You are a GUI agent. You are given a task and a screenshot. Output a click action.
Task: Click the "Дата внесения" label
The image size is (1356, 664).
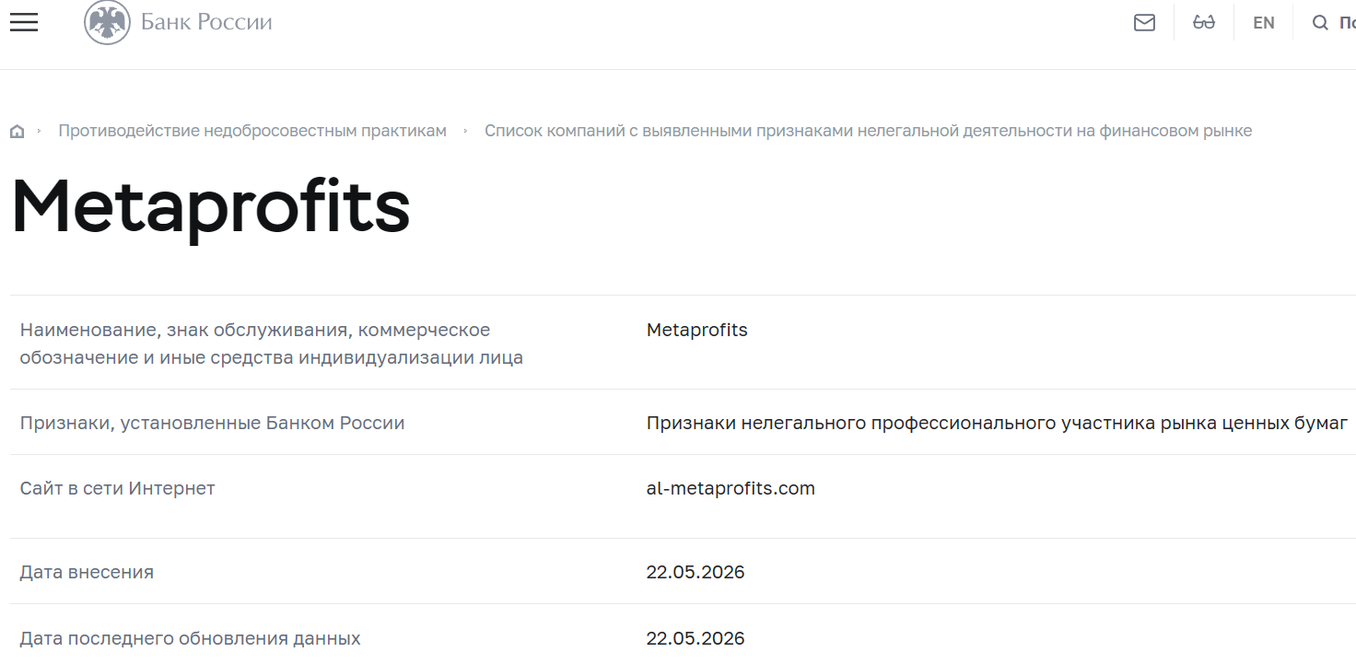(87, 572)
